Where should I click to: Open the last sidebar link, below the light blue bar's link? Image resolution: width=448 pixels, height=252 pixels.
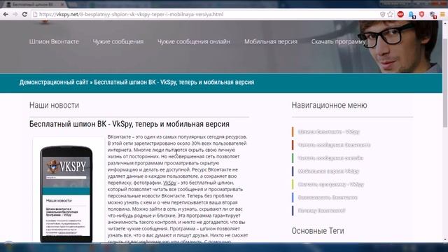(x=322, y=211)
